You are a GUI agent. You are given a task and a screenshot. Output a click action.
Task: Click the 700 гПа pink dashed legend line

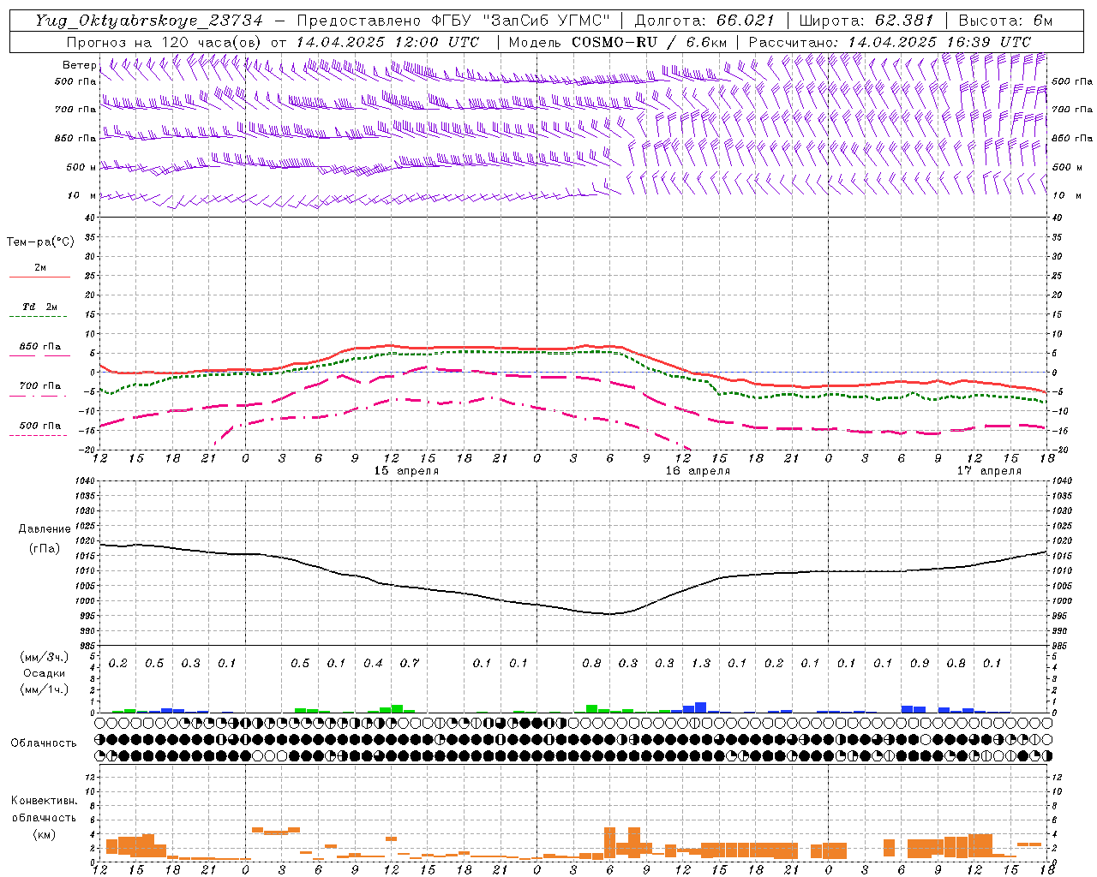pos(38,396)
